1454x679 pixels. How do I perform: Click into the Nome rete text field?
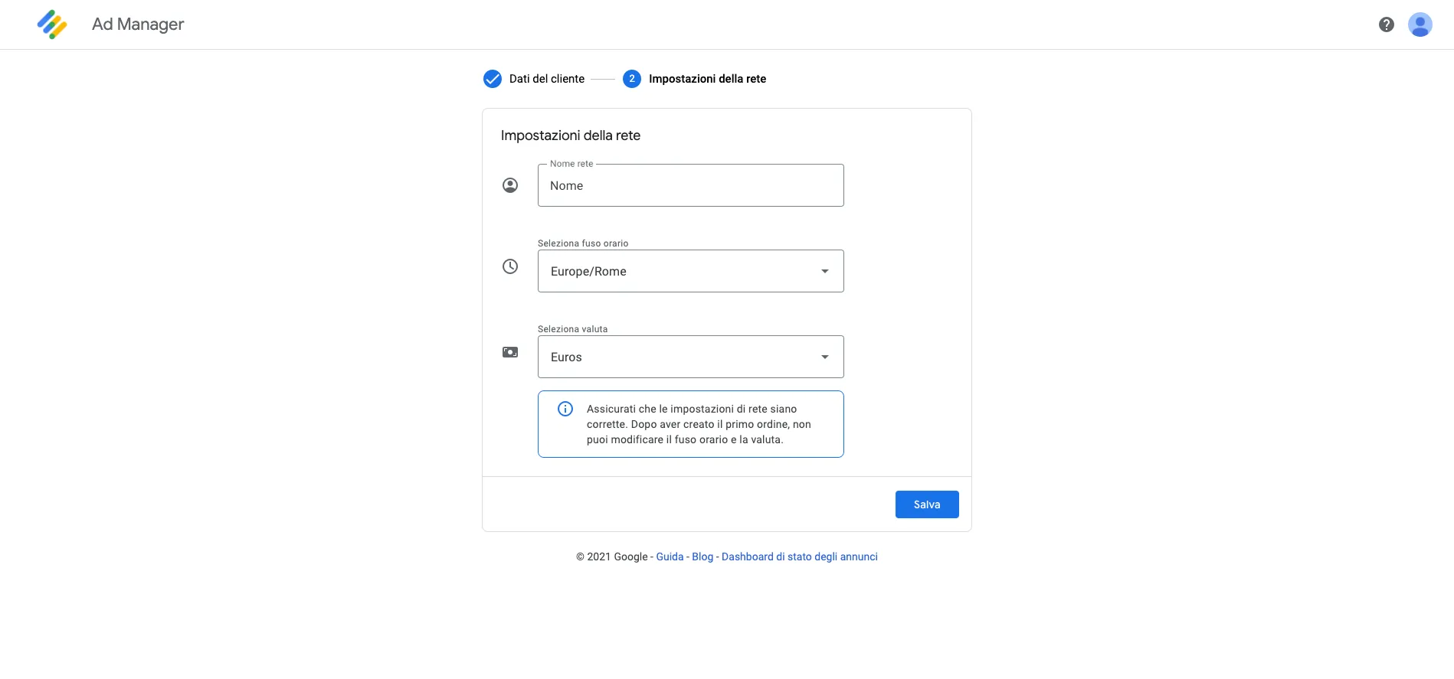coord(690,185)
